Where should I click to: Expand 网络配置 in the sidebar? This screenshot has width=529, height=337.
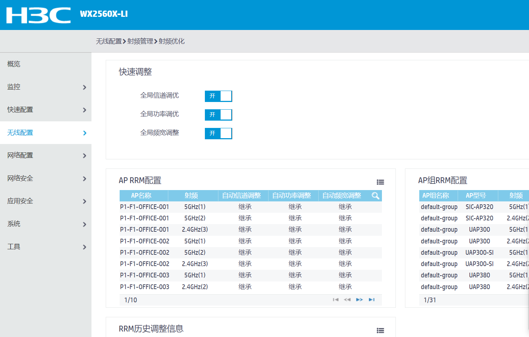[45, 155]
